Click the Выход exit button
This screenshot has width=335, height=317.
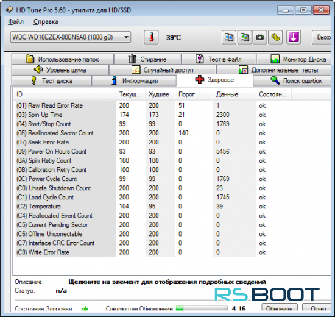click(322, 37)
